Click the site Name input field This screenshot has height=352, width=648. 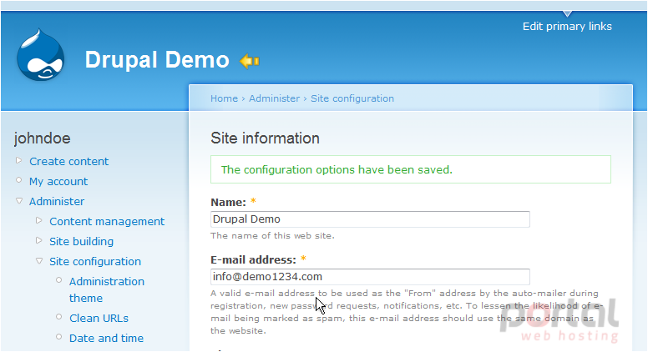pyautogui.click(x=370, y=219)
